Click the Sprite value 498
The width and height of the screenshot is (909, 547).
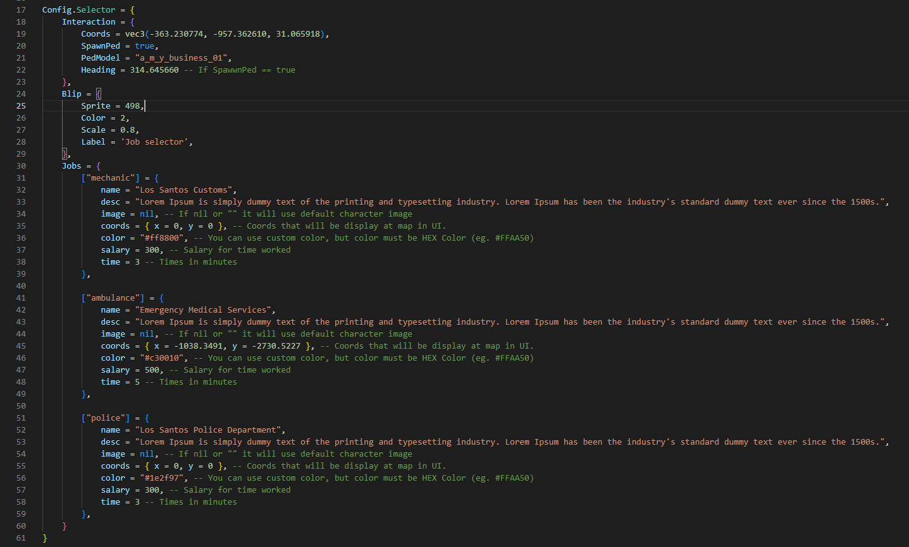132,106
